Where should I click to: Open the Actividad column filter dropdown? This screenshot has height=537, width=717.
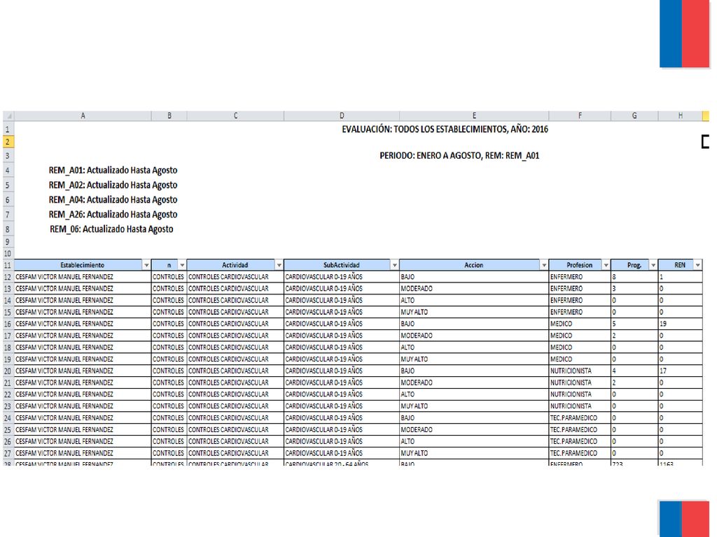coord(279,265)
